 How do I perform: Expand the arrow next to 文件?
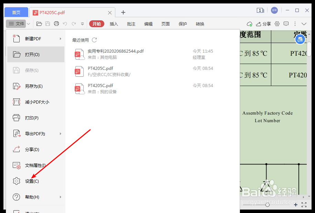coord(29,24)
